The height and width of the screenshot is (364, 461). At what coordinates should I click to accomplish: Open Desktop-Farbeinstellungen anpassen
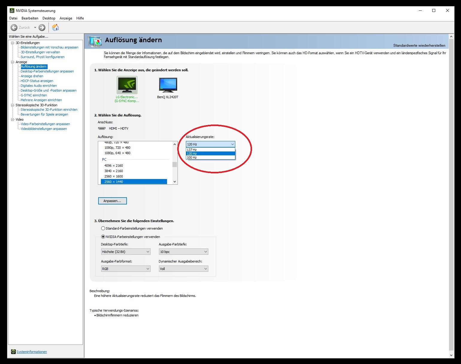tap(47, 71)
